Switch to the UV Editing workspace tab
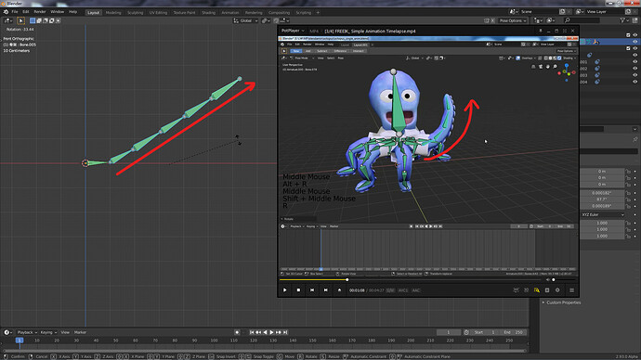This screenshot has height=360, width=641. [158, 13]
